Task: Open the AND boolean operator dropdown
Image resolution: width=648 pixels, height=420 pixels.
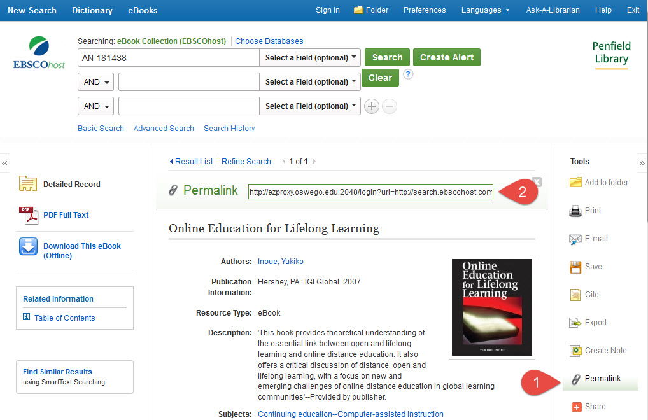Action: pyautogui.click(x=95, y=81)
